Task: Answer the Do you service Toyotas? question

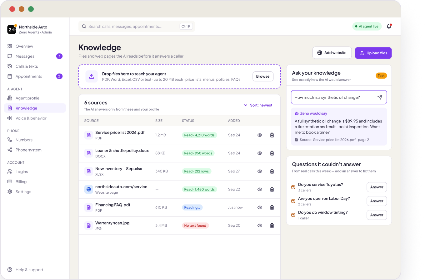Action: pos(377,187)
